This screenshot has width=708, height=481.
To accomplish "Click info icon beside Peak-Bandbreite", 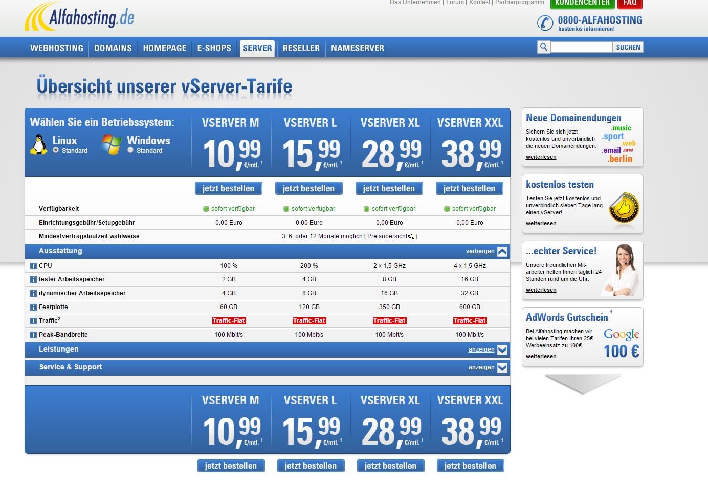I will 33,335.
